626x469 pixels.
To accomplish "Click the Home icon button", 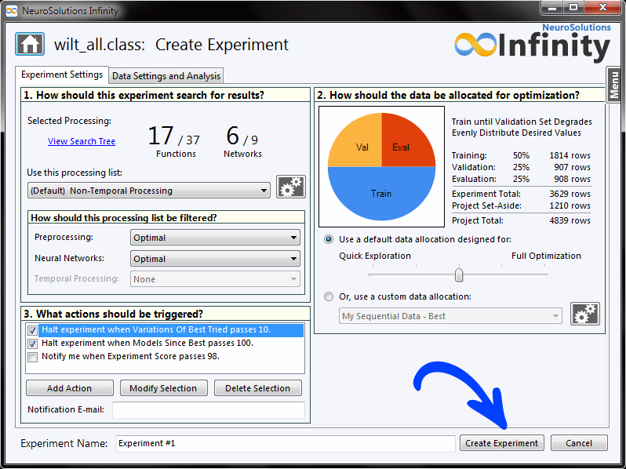I will 30,44.
